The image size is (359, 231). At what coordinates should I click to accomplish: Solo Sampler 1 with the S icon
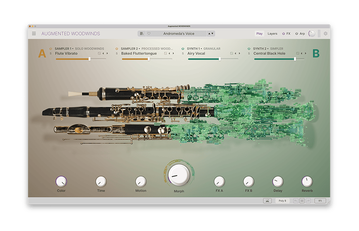click(51, 53)
